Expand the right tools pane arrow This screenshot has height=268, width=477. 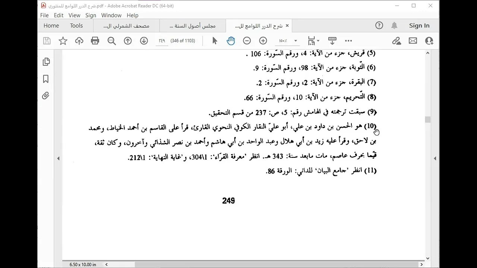[435, 159]
